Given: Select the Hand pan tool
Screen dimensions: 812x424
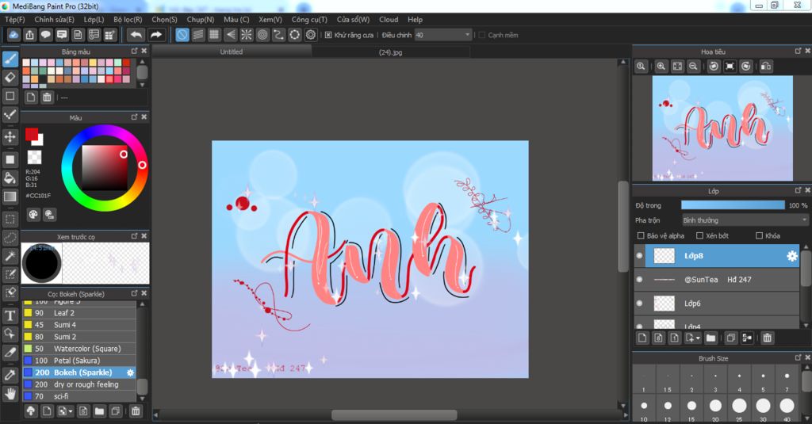Looking at the screenshot, I should pos(10,394).
